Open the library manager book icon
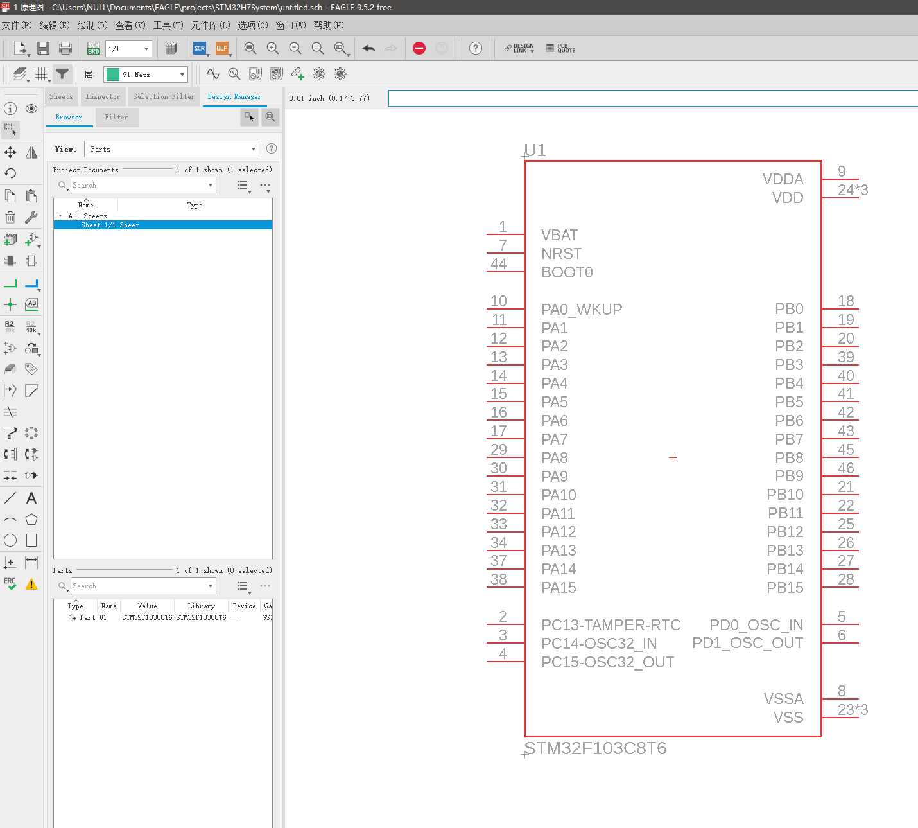 171,48
